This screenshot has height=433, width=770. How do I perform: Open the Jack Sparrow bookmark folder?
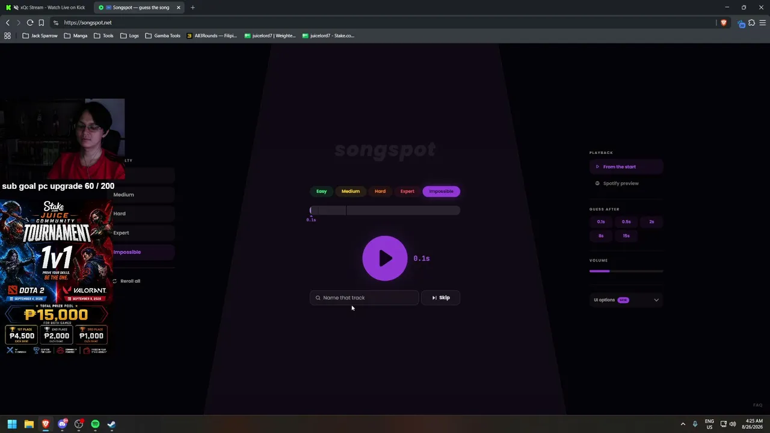(40, 35)
